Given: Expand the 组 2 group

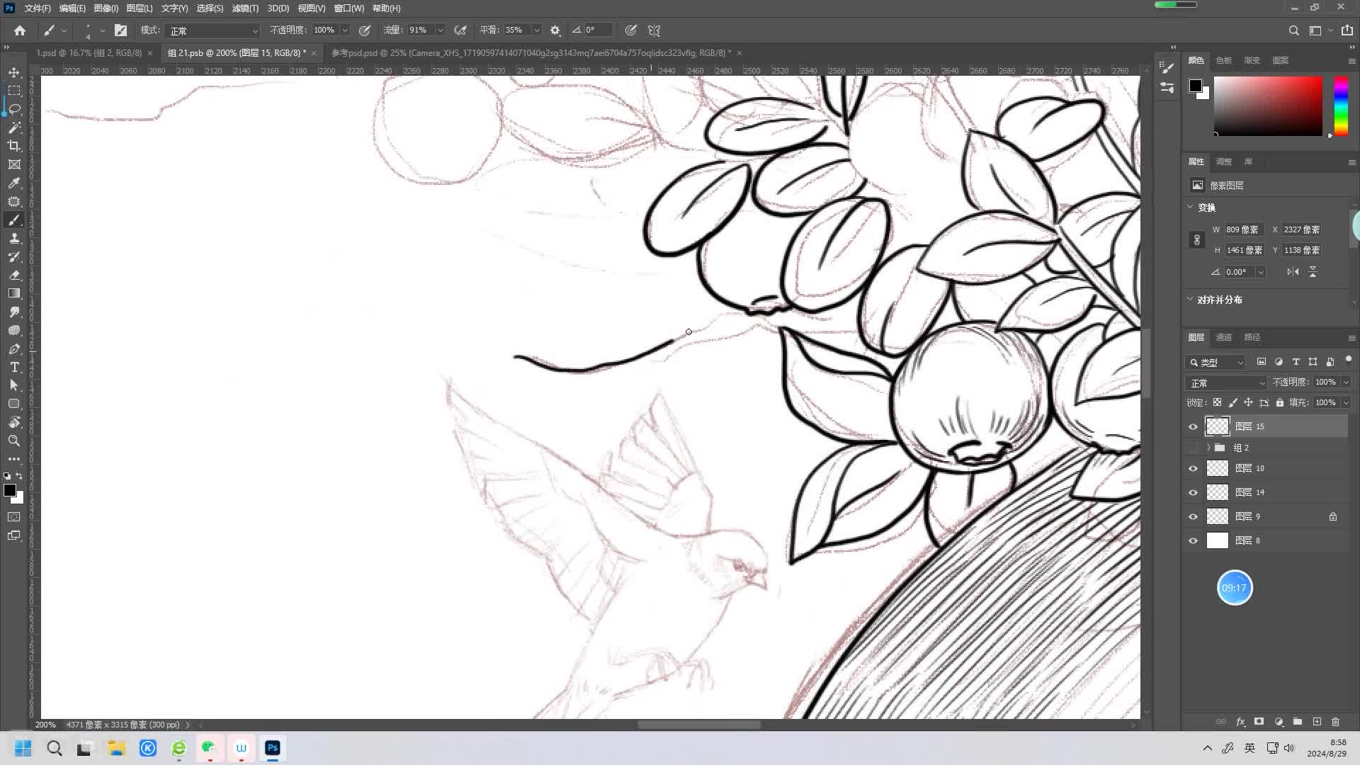Looking at the screenshot, I should 1208,448.
